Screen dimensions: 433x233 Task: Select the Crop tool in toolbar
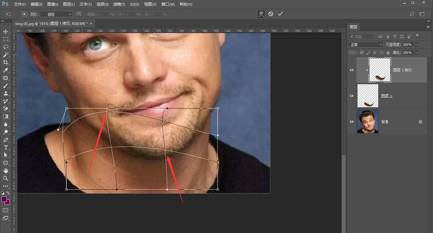coord(6,62)
